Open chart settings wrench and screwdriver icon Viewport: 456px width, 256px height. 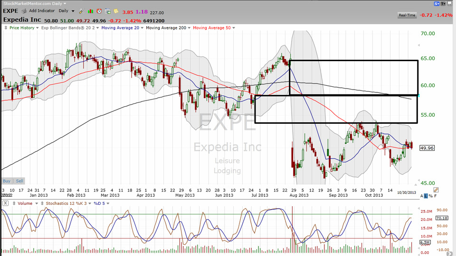[82, 11]
